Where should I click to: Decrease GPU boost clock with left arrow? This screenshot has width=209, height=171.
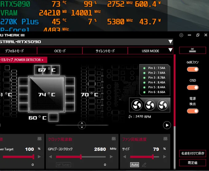50,157
